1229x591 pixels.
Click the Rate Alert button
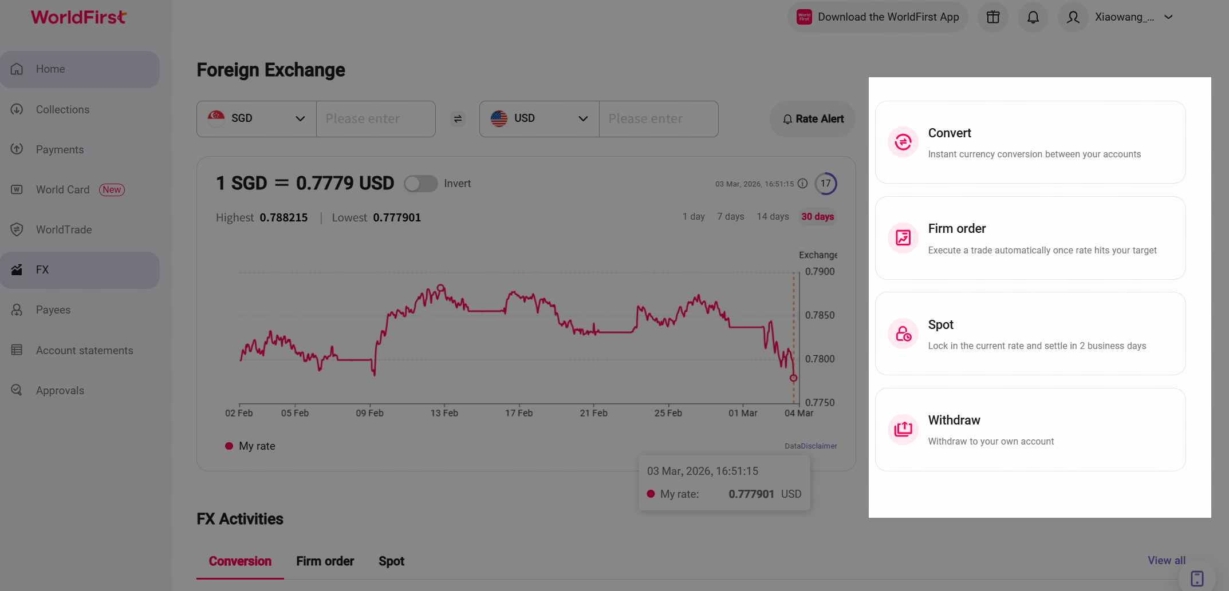pyautogui.click(x=813, y=119)
